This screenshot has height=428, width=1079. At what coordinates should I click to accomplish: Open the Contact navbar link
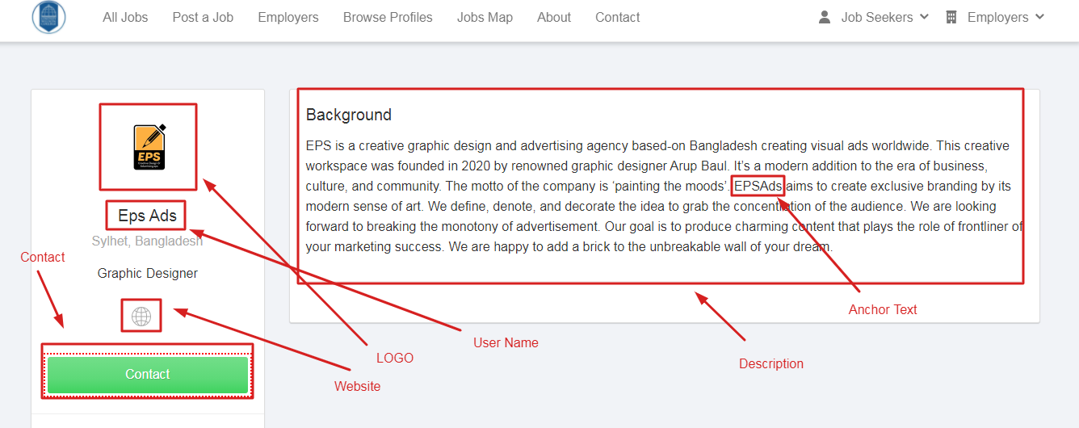tap(618, 17)
